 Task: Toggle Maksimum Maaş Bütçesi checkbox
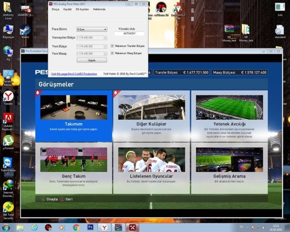click(112, 53)
